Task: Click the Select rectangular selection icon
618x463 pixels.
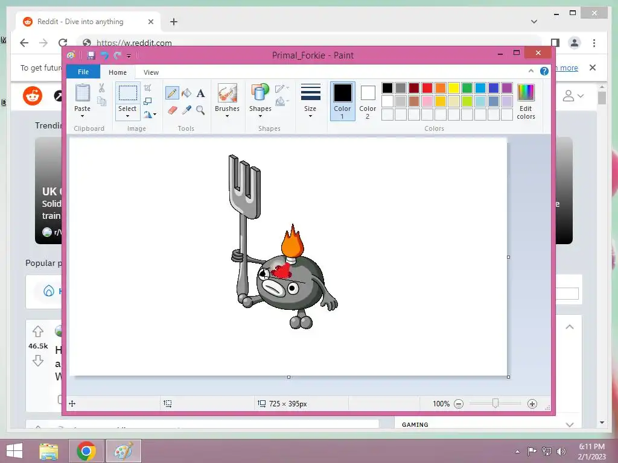Action: (128, 93)
